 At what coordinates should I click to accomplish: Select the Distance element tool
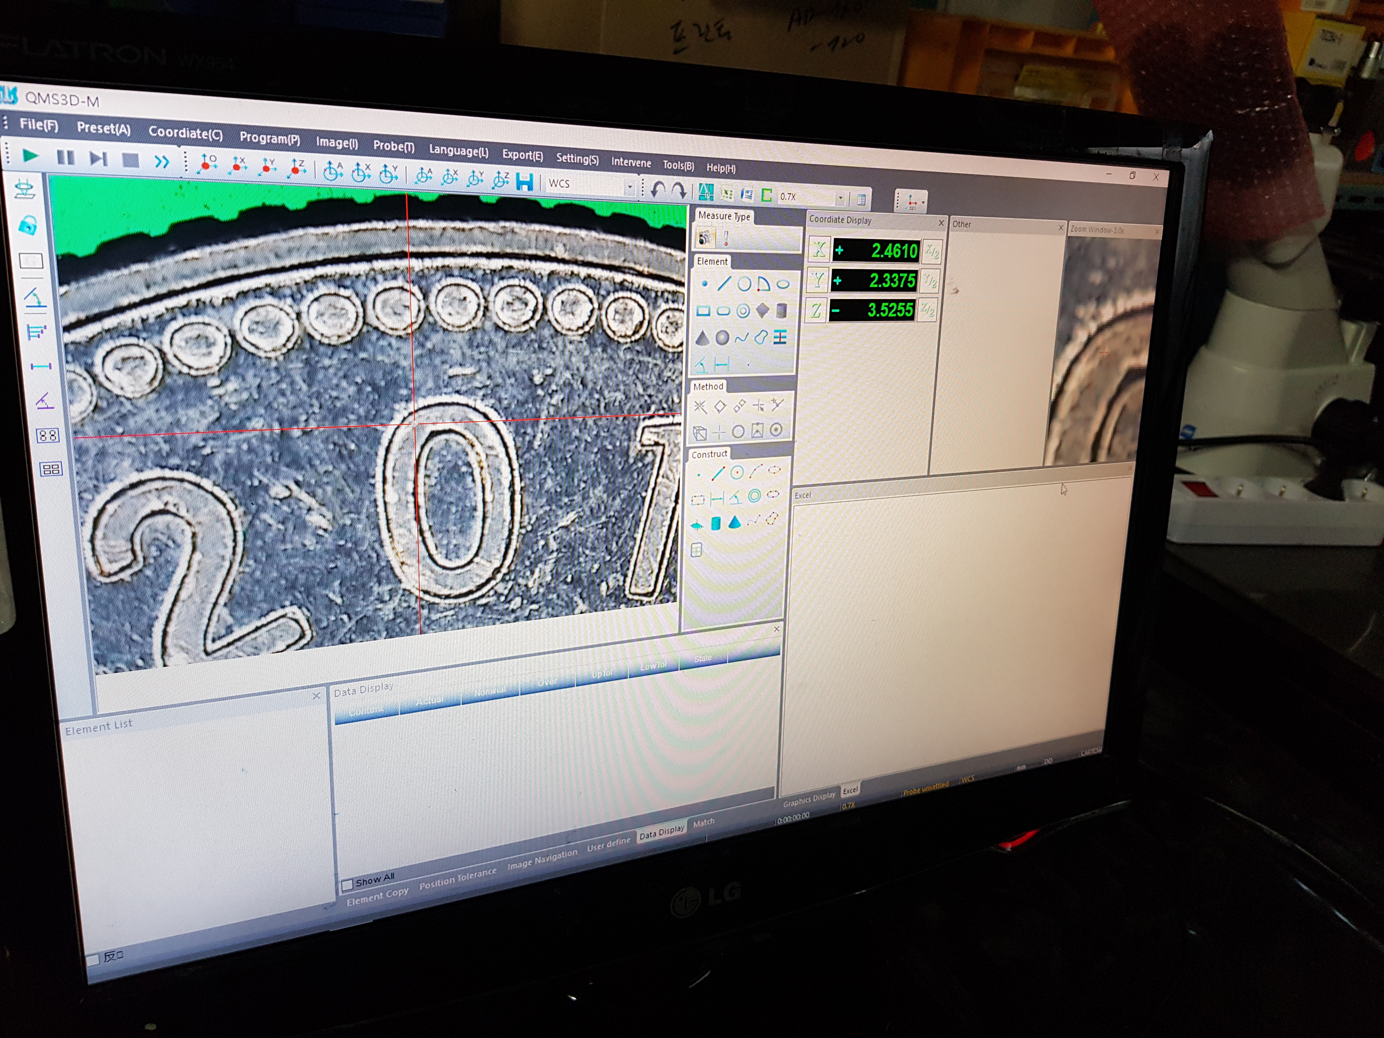point(722,364)
